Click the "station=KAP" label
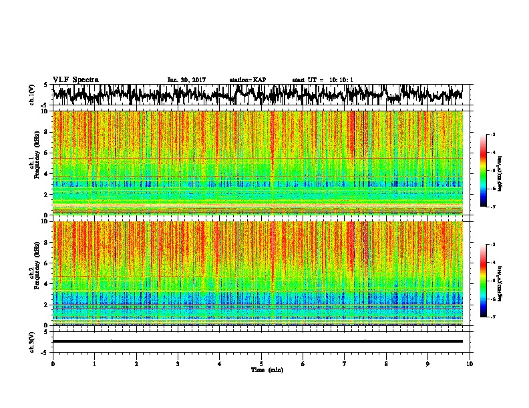The image size is (529, 408). (x=248, y=80)
